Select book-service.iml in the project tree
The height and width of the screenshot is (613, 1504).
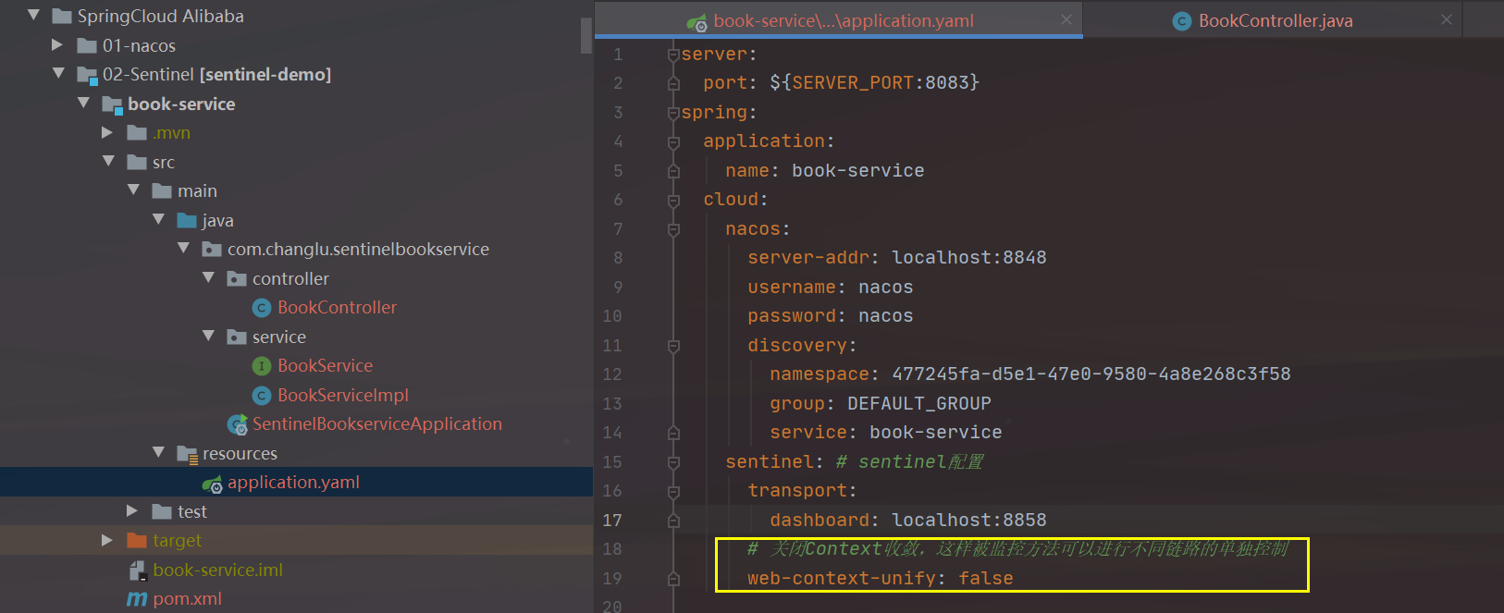[217, 570]
